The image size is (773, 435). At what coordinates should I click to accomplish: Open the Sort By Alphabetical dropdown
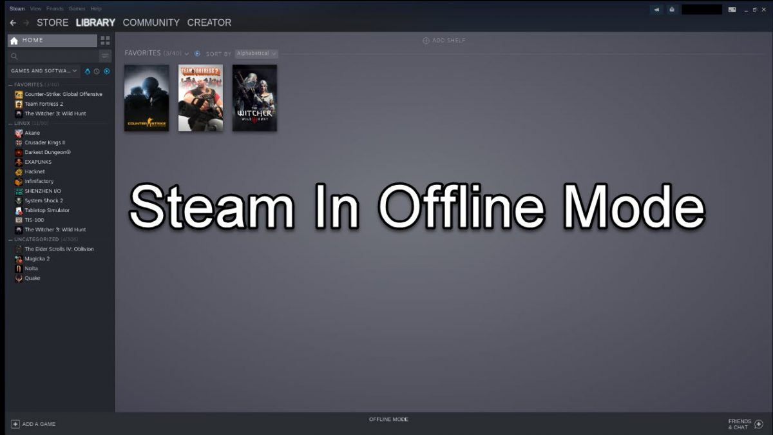click(x=256, y=53)
